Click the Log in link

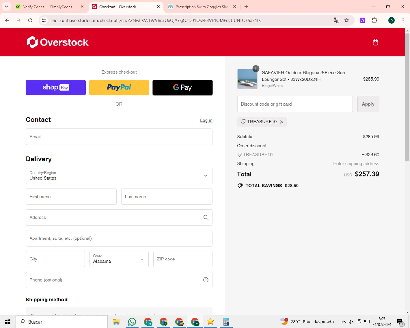[206, 120]
